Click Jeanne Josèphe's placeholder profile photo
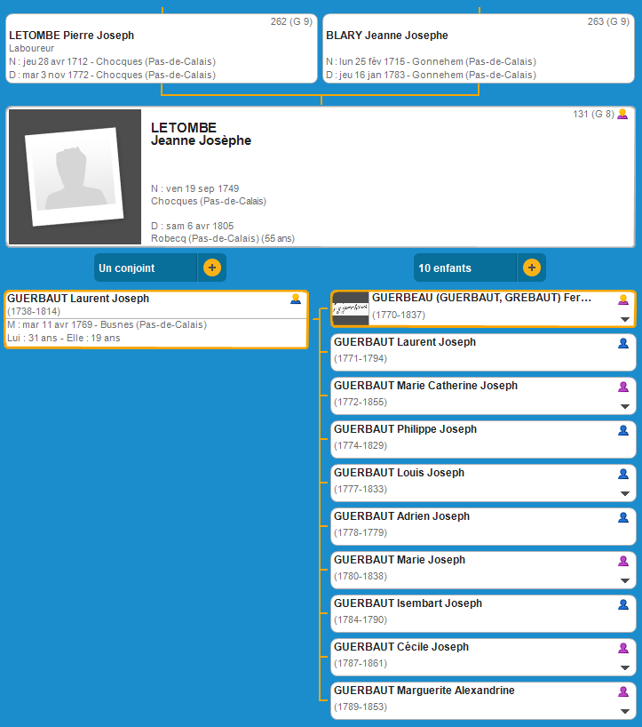This screenshot has width=642, height=727. click(75, 177)
